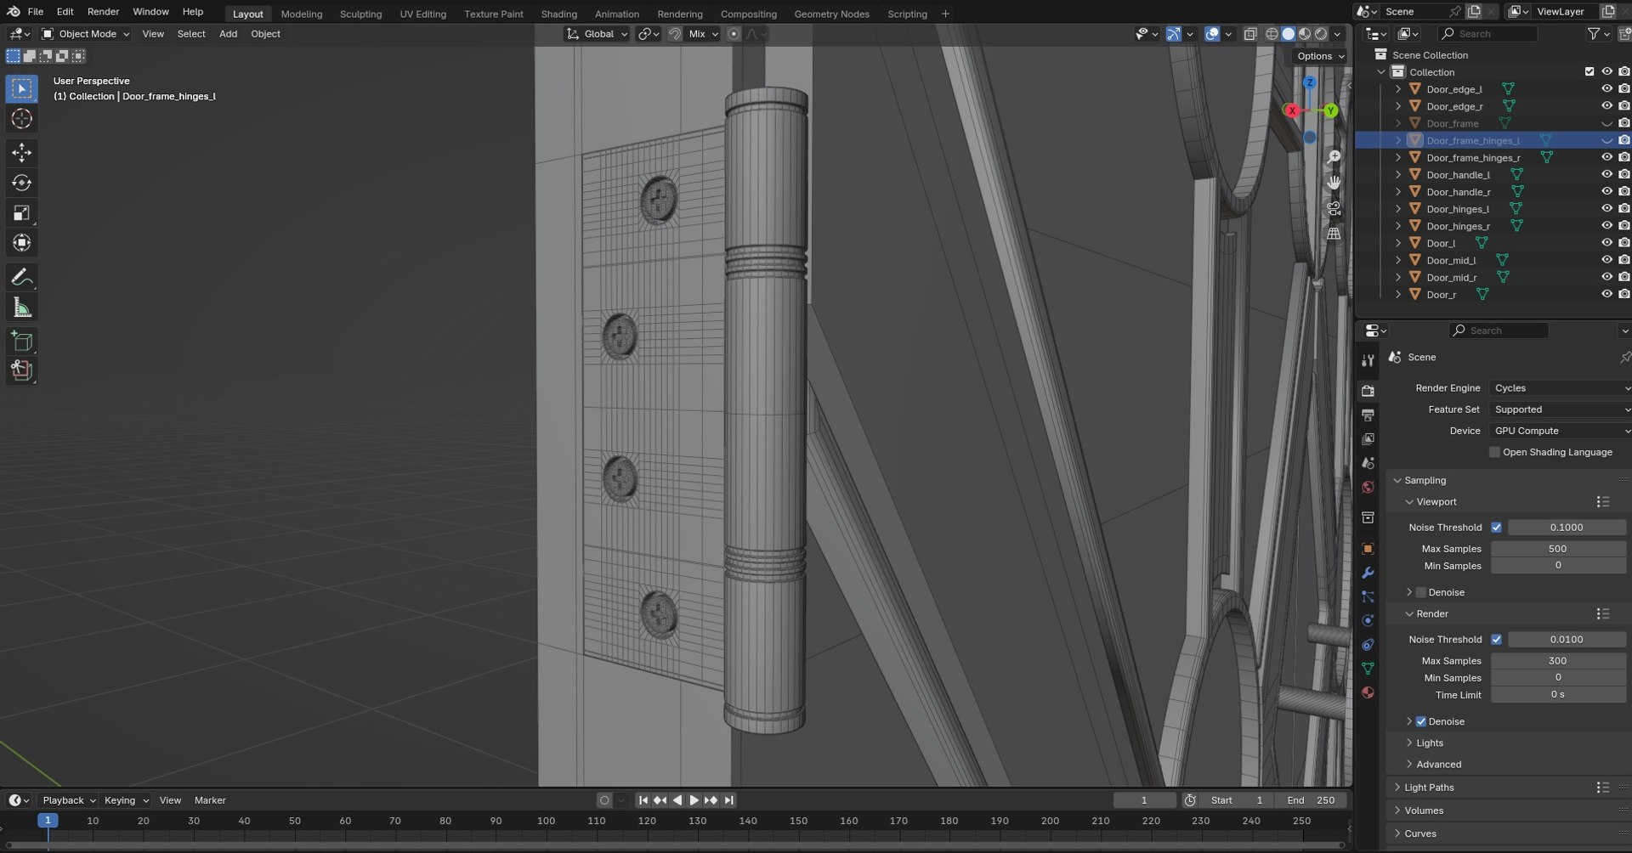Expand the Light Paths panel
This screenshot has height=853, width=1632.
click(1429, 788)
